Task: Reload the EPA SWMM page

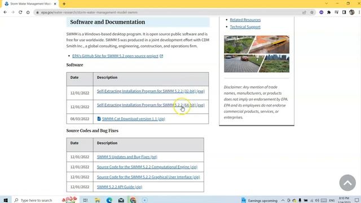Action: (20, 12)
